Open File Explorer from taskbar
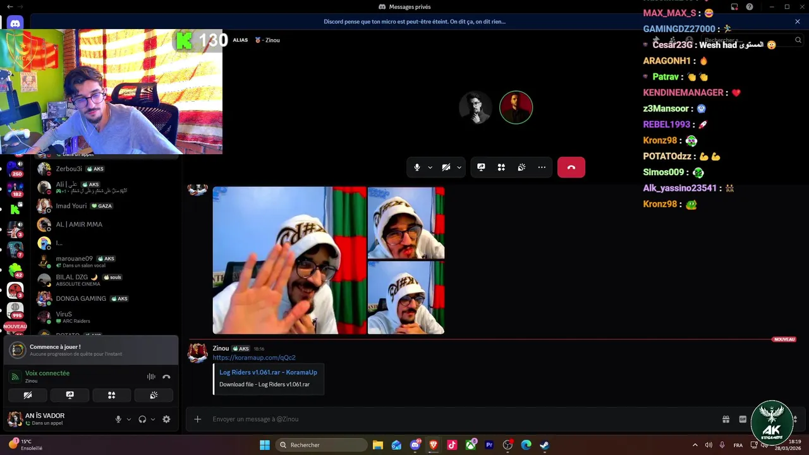The image size is (809, 455). [378, 445]
